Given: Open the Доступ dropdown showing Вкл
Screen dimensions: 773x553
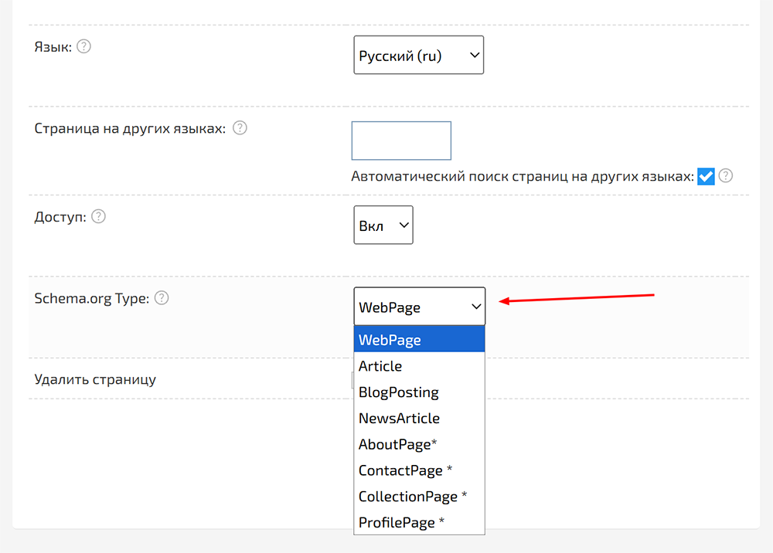Looking at the screenshot, I should point(383,225).
